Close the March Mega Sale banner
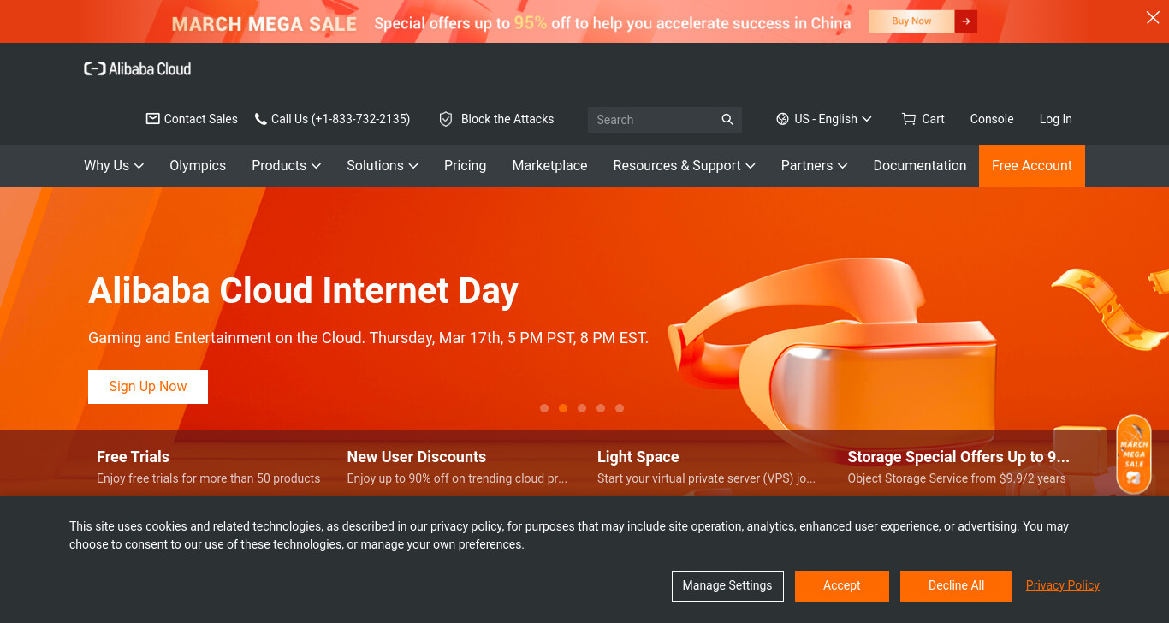The width and height of the screenshot is (1169, 623). [x=1153, y=18]
